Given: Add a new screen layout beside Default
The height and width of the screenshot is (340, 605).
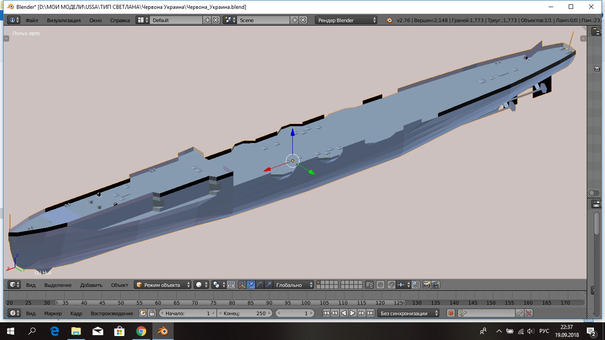Looking at the screenshot, I should tap(207, 20).
